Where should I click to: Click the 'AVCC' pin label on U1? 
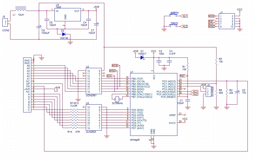pos(172,123)
